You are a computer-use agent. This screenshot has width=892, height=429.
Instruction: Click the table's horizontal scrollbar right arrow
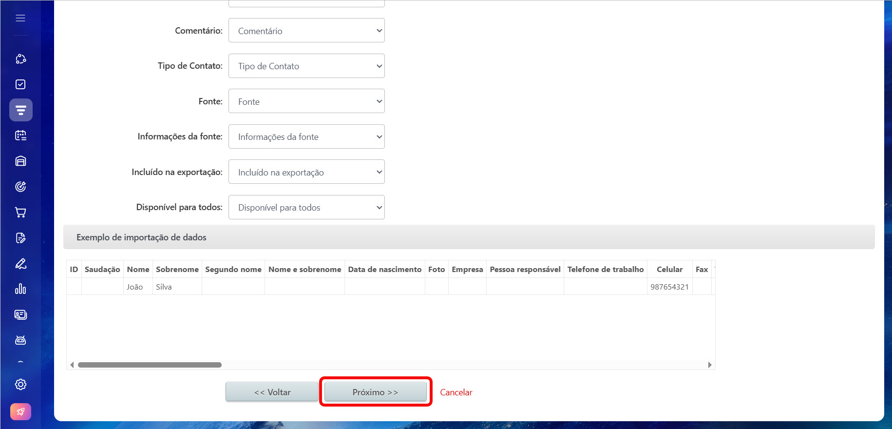[x=710, y=365]
